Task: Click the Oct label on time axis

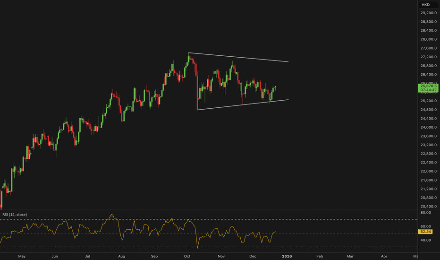Action: coord(187,256)
